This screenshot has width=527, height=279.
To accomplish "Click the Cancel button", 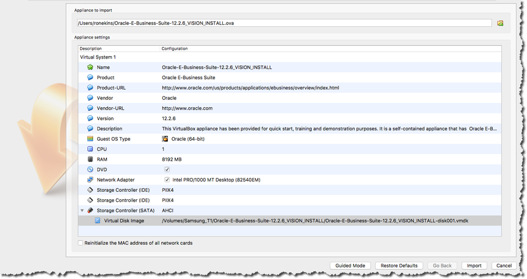I will click(x=504, y=266).
